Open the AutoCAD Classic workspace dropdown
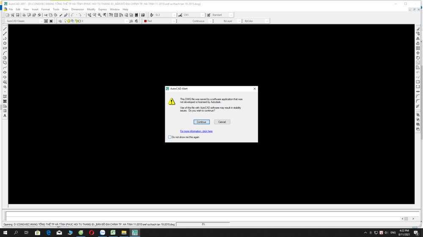 (41, 21)
